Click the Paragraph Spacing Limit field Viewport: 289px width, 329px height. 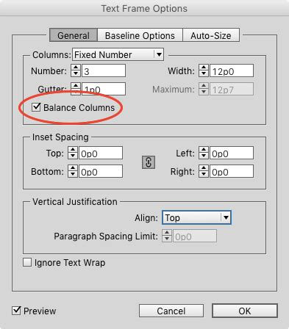pyautogui.click(x=195, y=236)
